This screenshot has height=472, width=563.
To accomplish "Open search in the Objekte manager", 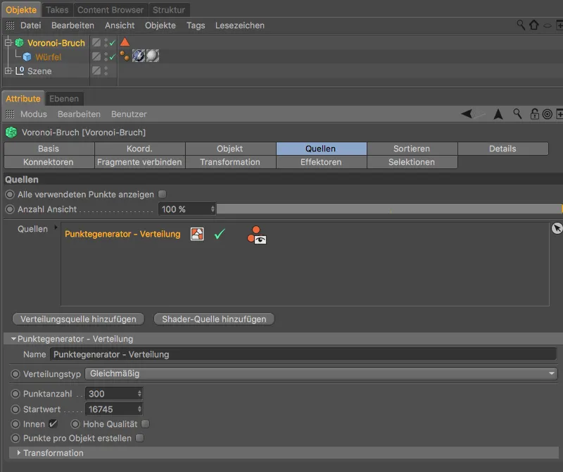I will point(521,25).
